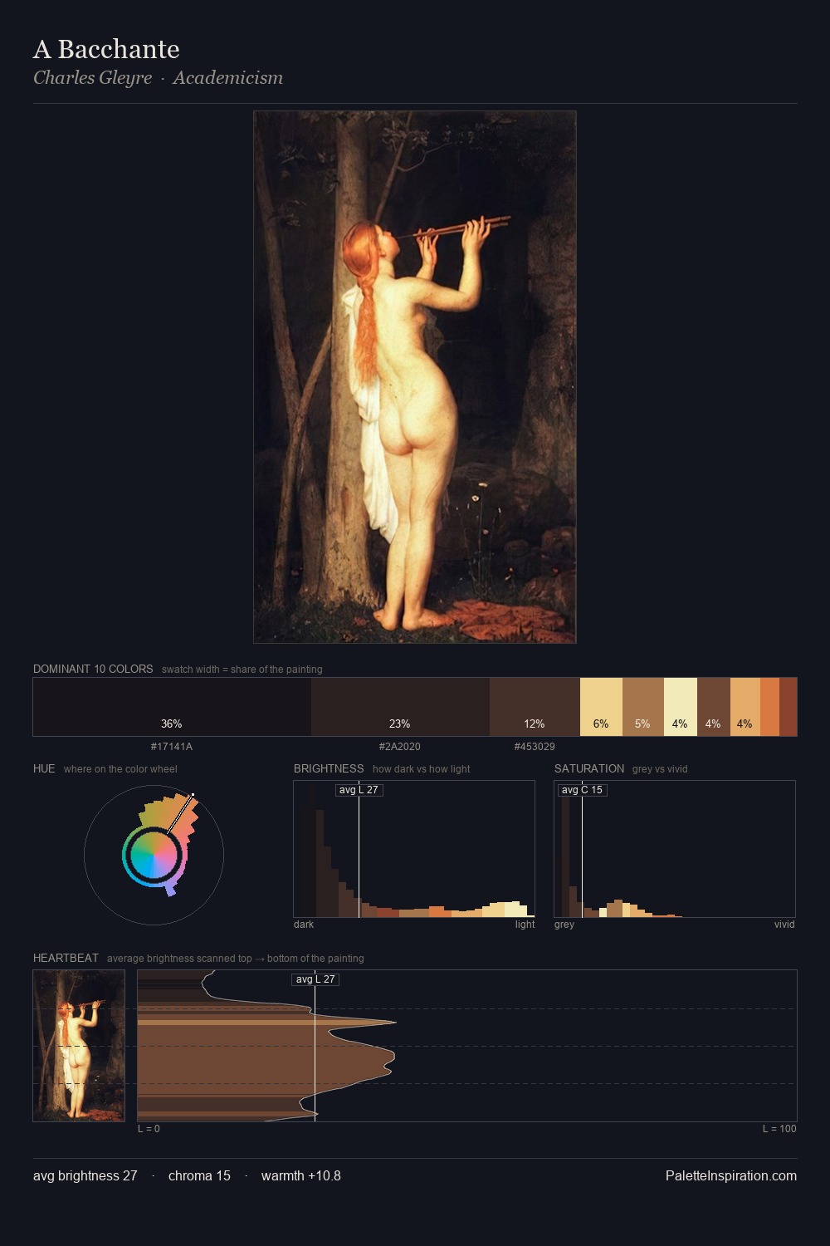
Task: Click the 'dark' axis label
Action: 304,925
